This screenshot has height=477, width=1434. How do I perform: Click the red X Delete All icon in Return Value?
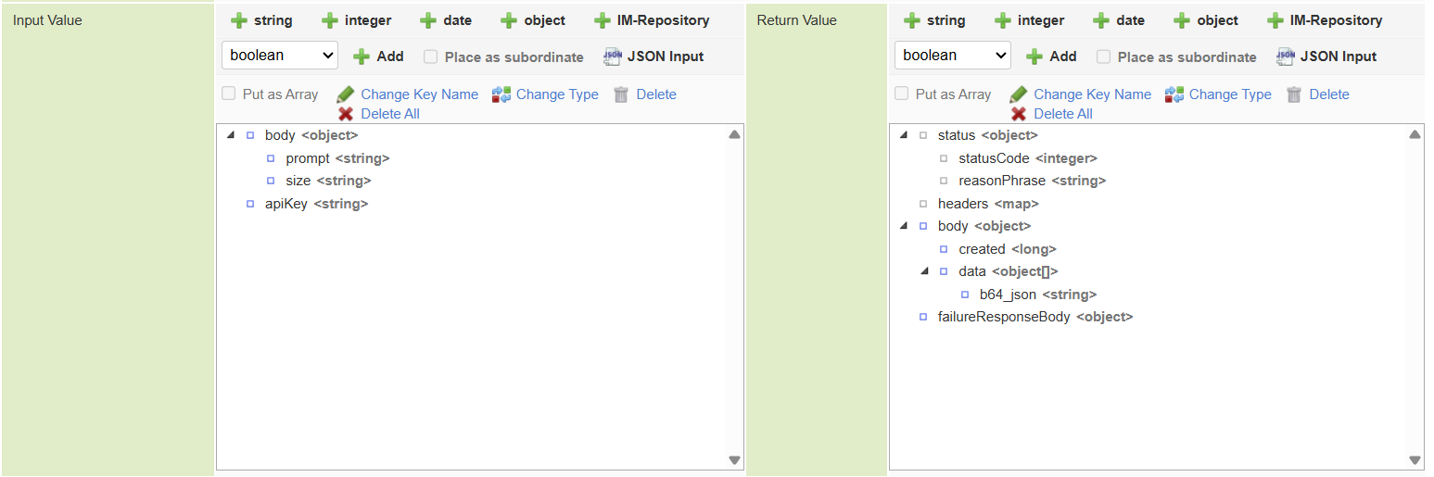point(1019,114)
